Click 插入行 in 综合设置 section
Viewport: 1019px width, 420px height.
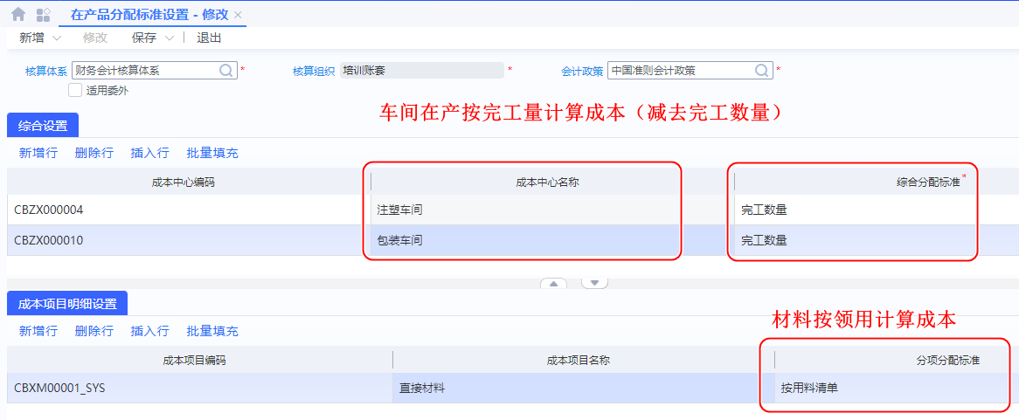149,153
